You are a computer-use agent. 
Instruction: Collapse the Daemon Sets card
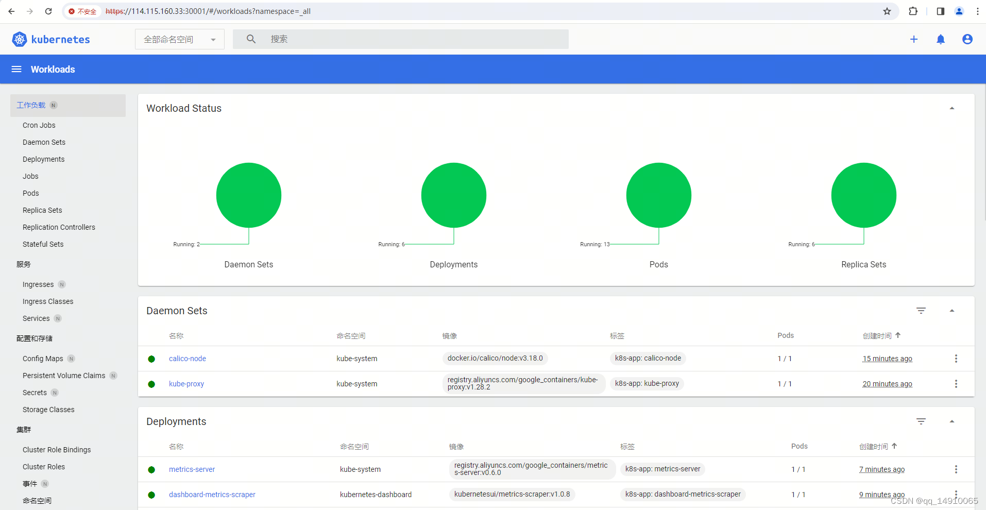952,311
